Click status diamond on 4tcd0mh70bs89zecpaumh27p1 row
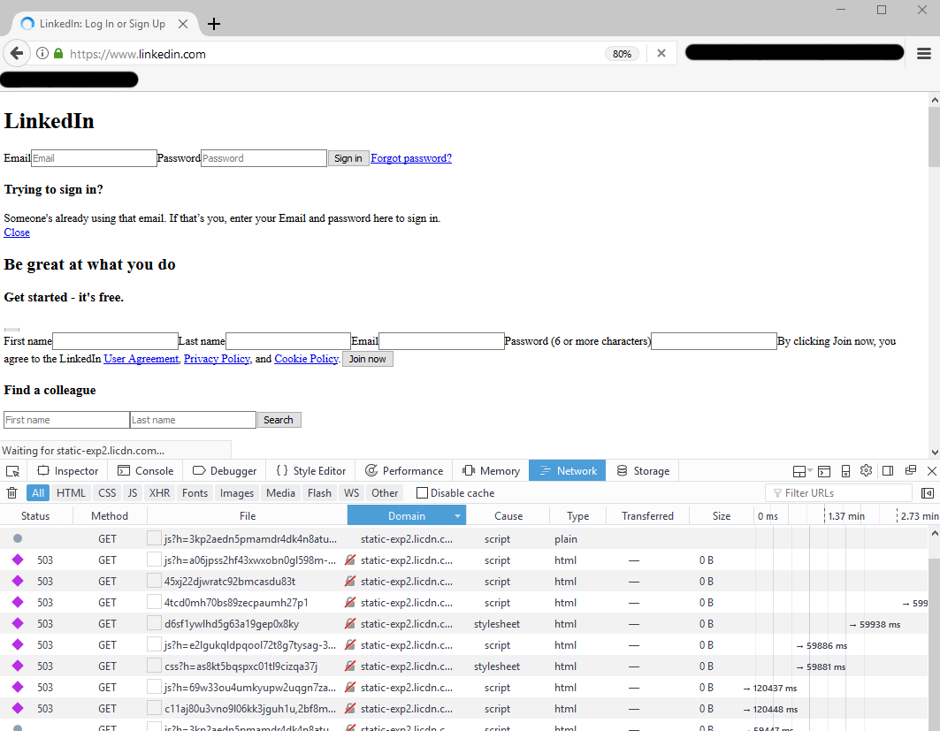This screenshot has width=940, height=731. pyautogui.click(x=18, y=602)
